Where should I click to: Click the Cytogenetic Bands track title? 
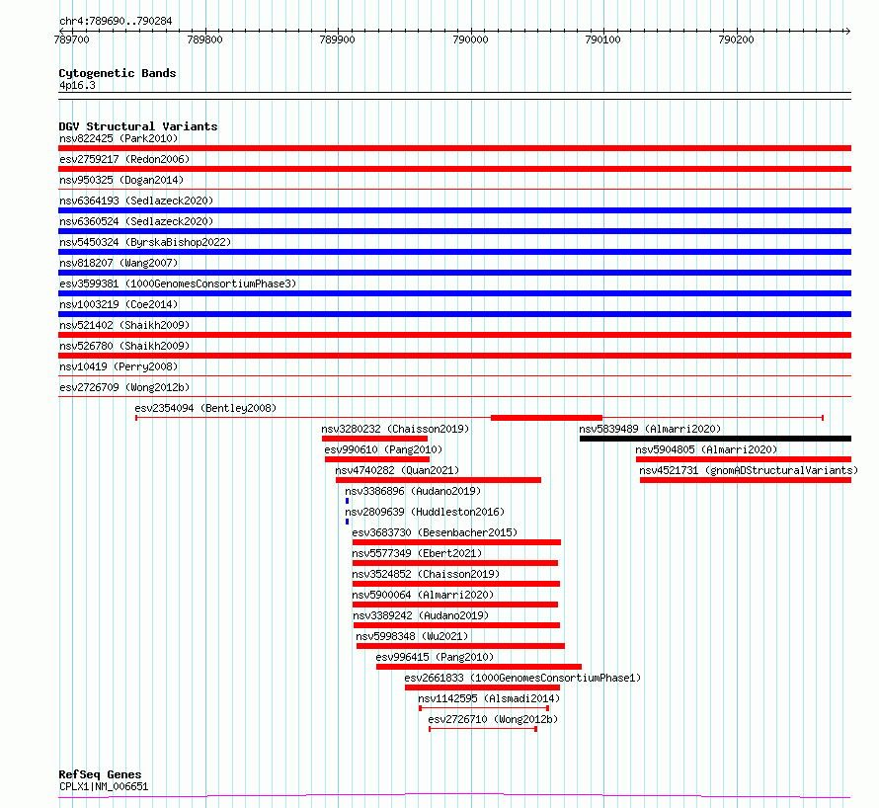click(x=118, y=73)
